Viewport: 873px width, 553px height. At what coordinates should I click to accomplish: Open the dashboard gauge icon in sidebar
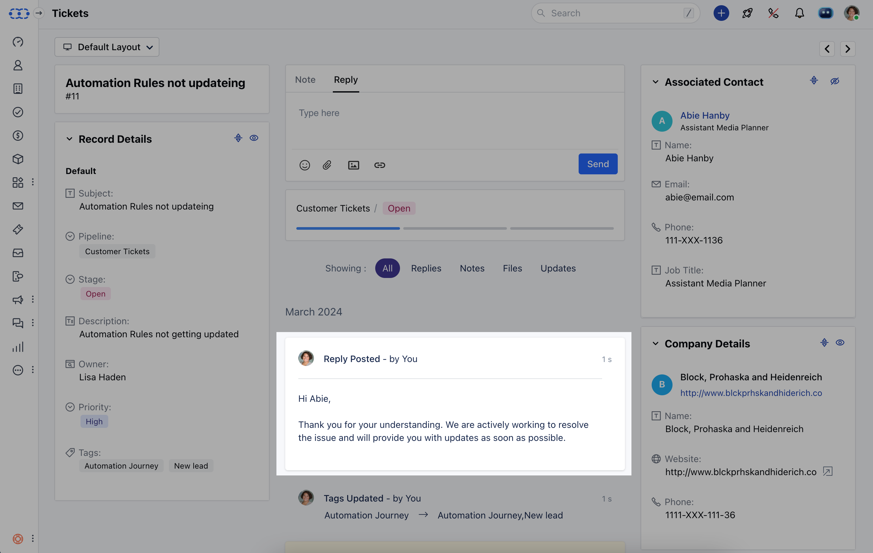[x=18, y=42]
